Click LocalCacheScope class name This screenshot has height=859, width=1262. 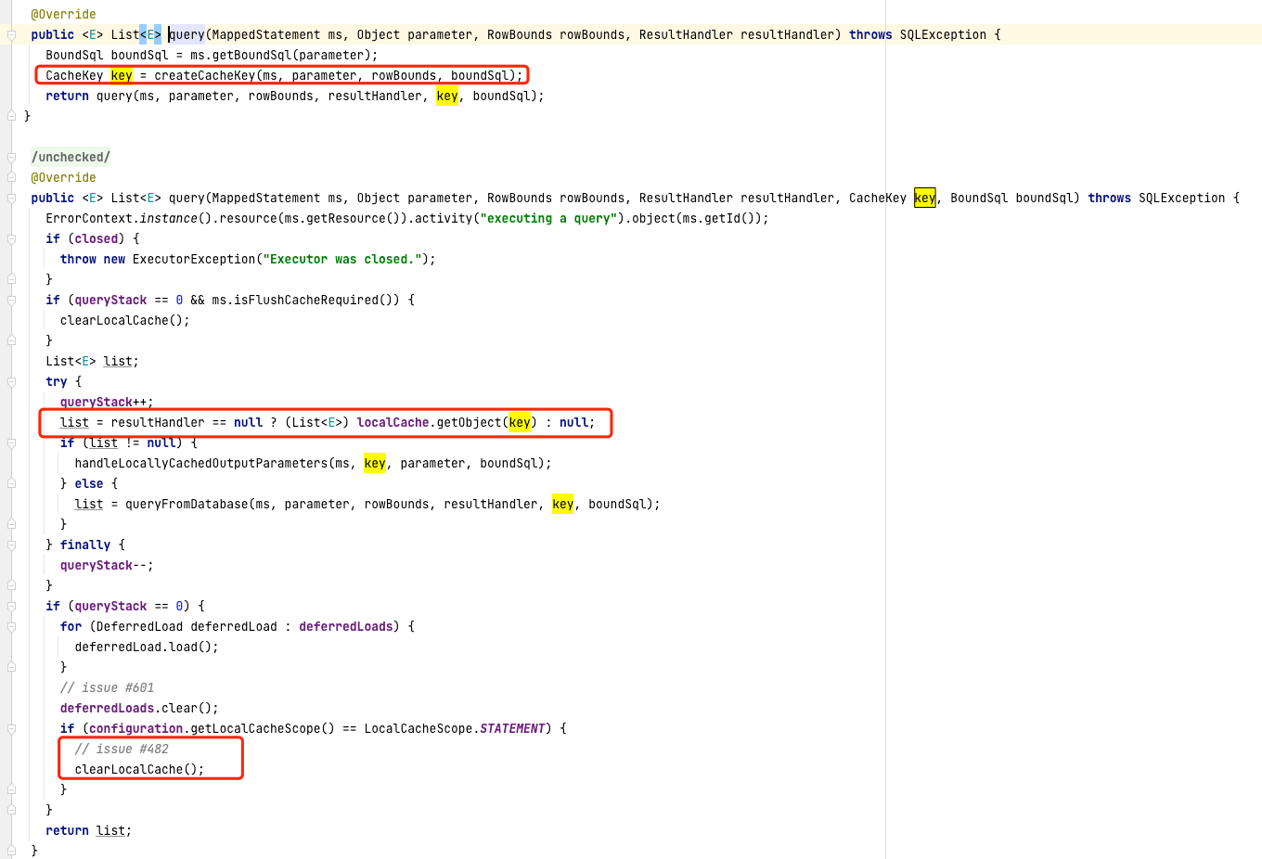(x=419, y=728)
